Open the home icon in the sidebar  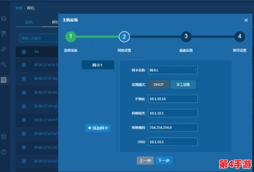point(3,18)
